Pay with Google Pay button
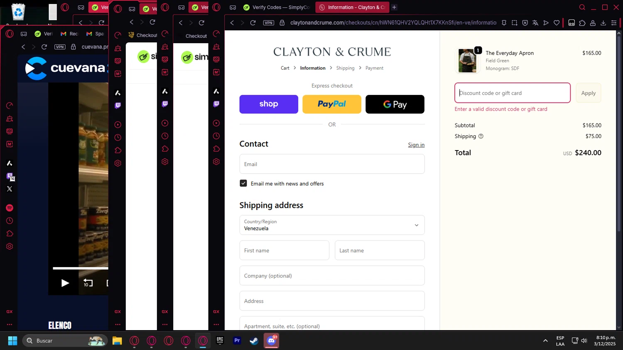This screenshot has height=350, width=623. pos(395,104)
